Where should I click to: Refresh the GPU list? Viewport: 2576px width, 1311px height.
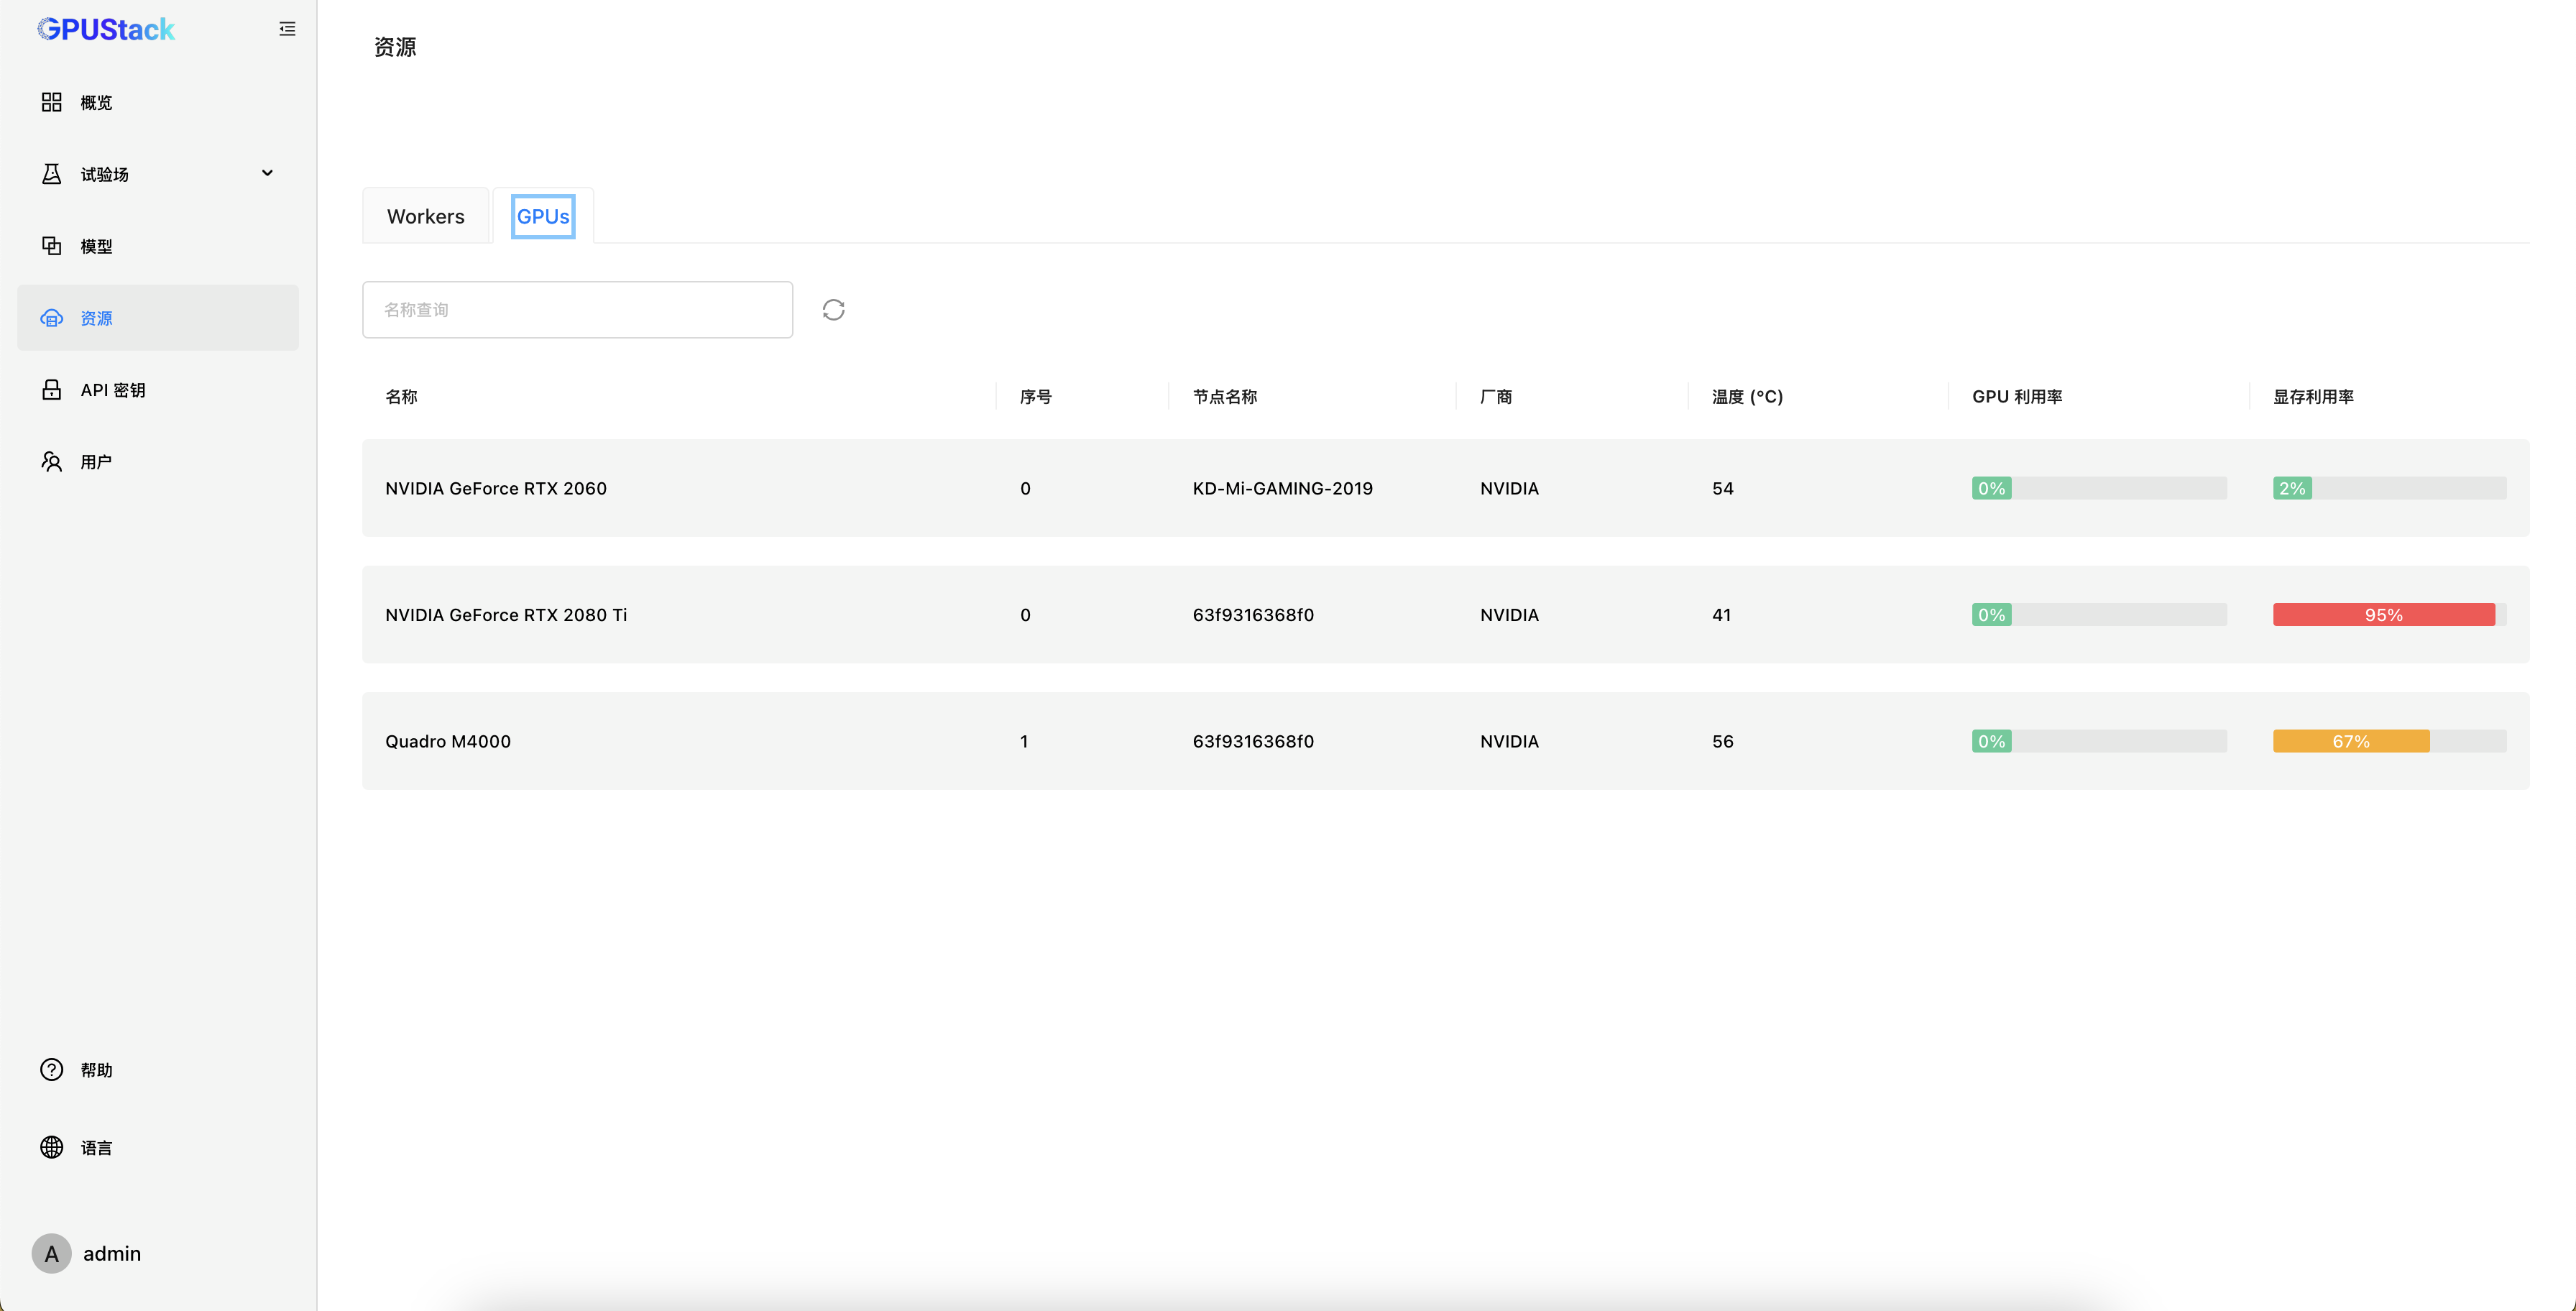click(x=833, y=310)
